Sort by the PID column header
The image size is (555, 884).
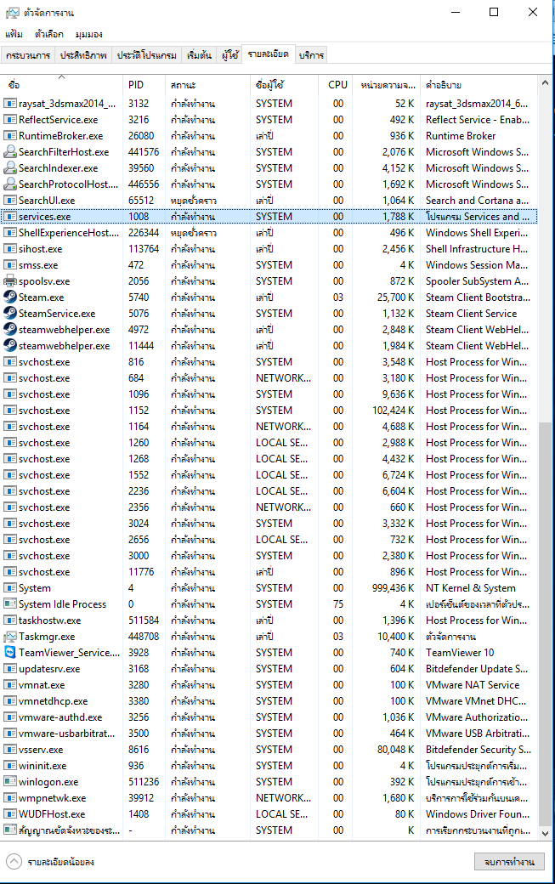click(x=144, y=84)
